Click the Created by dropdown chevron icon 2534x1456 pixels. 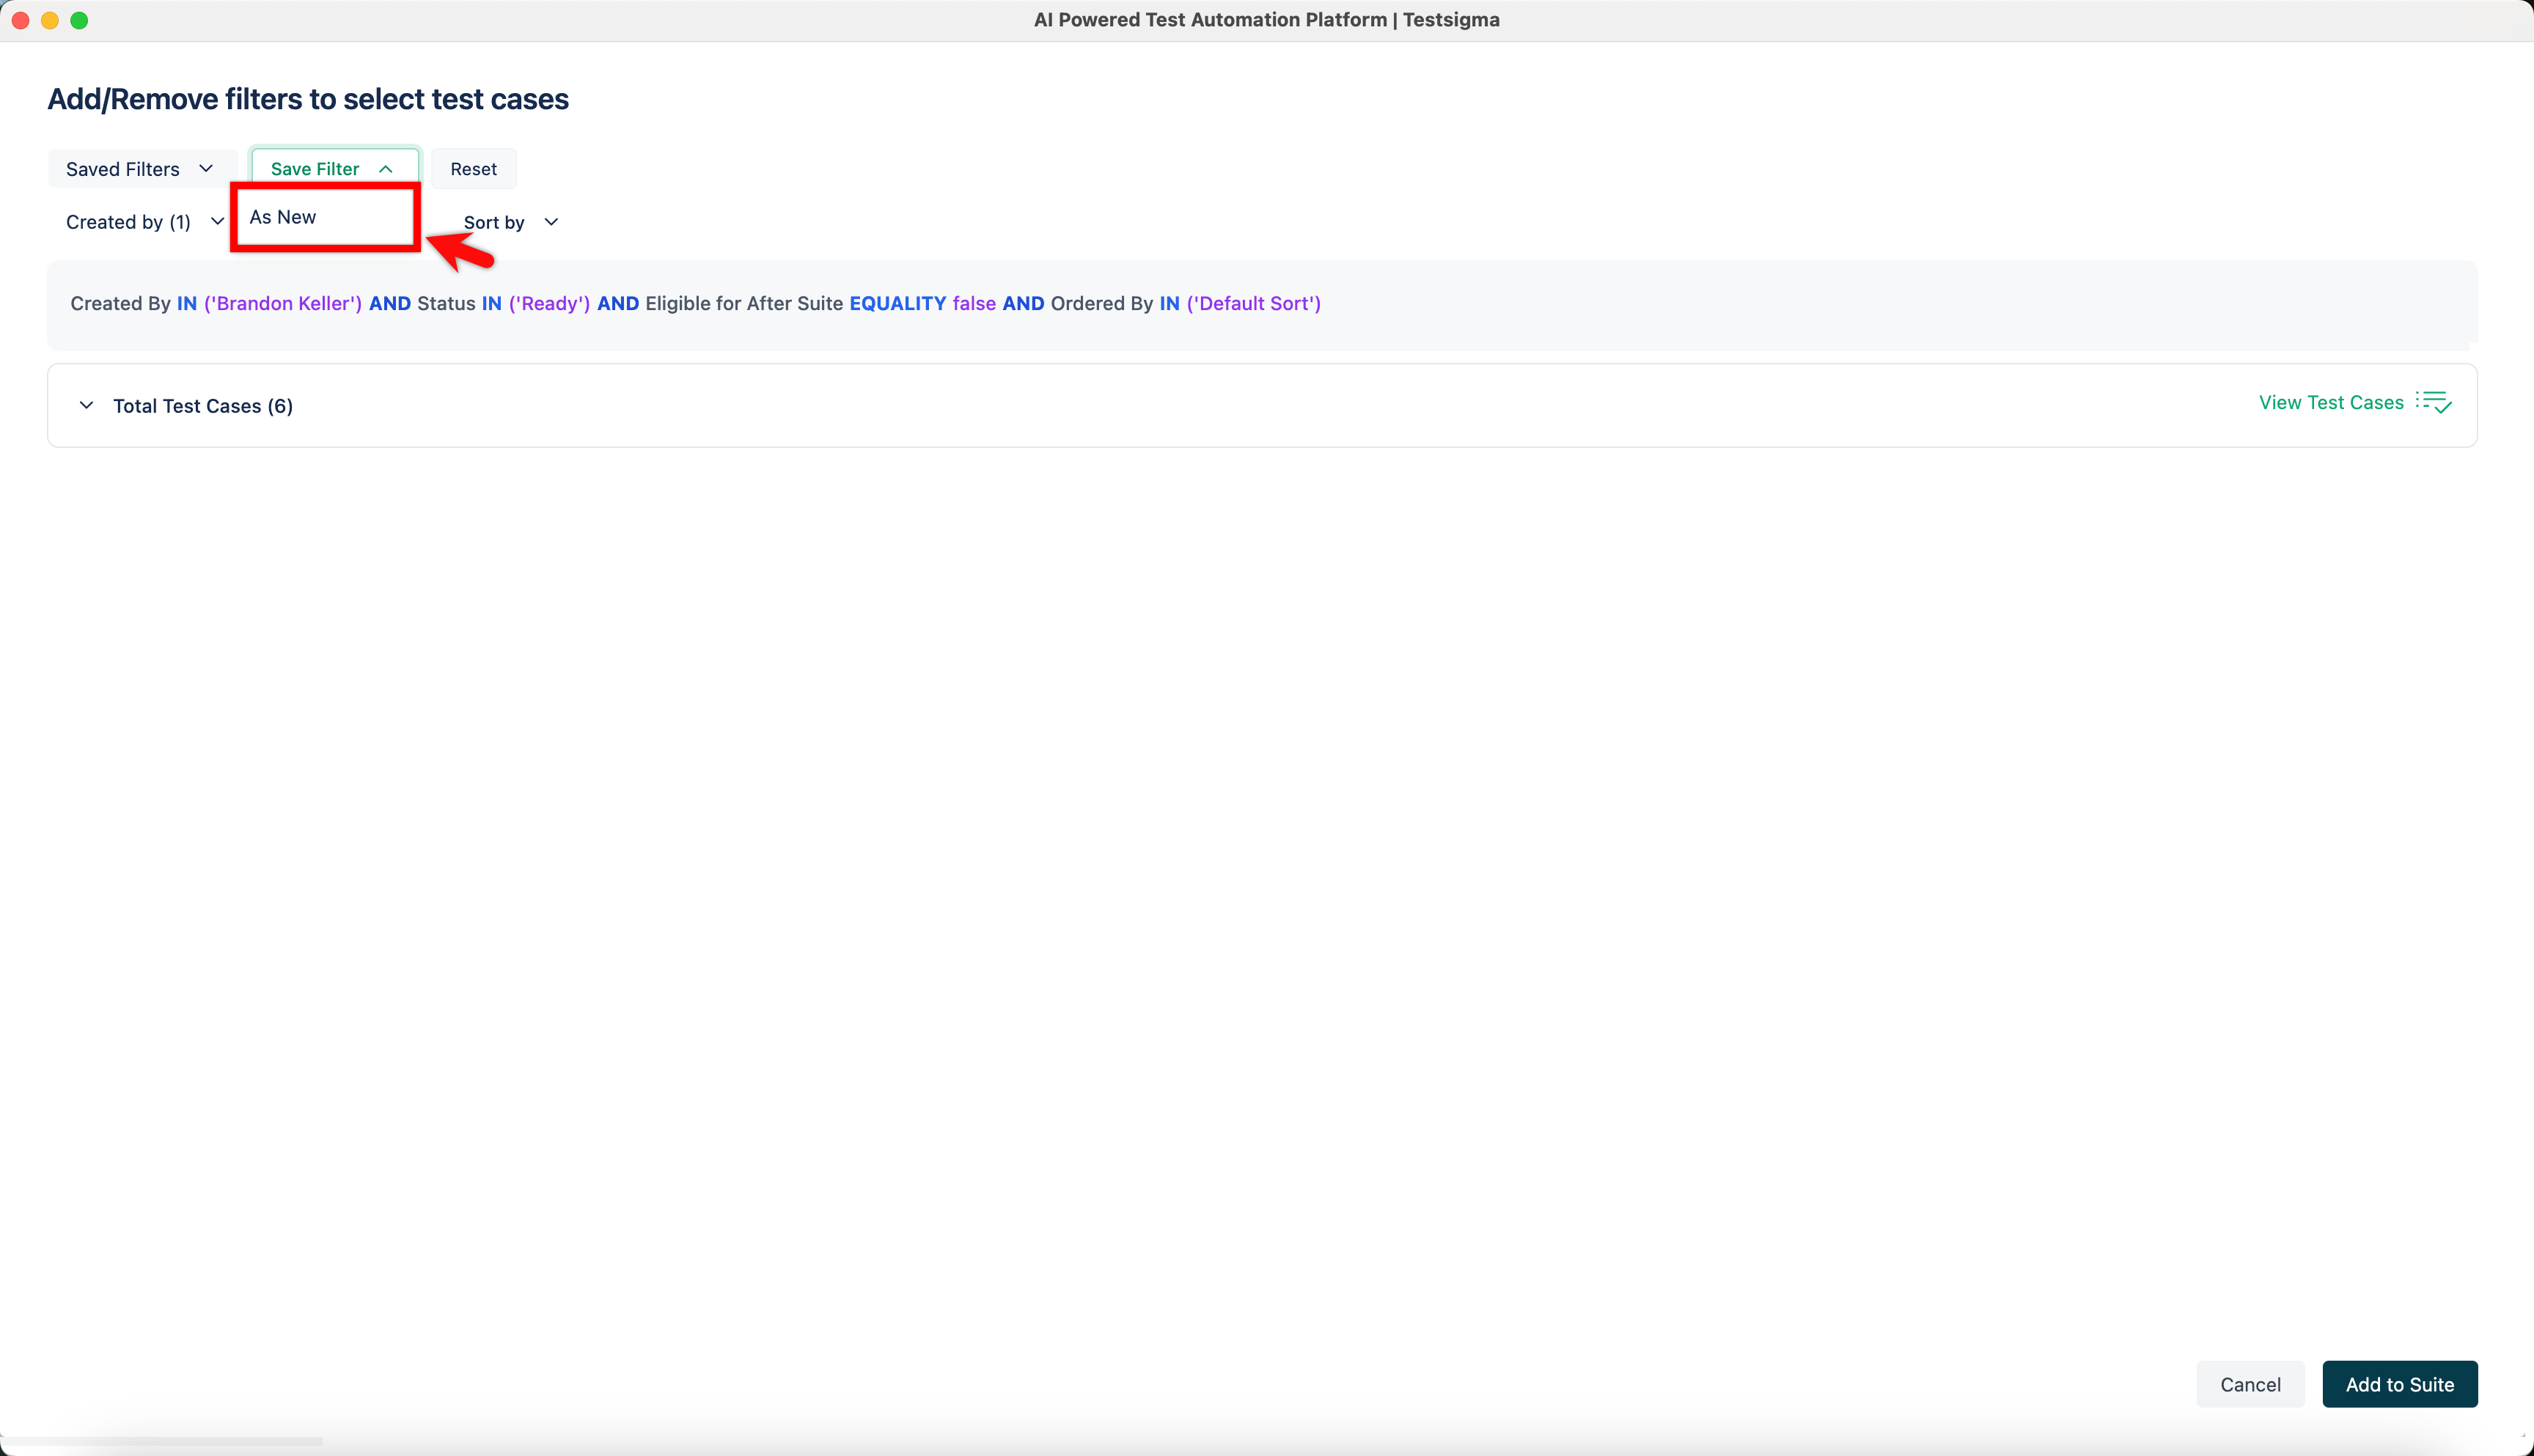click(218, 221)
